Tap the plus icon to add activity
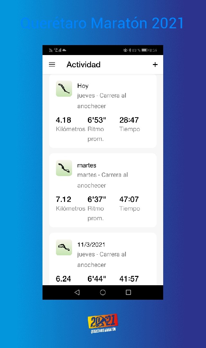This screenshot has height=348, width=206. 155,65
